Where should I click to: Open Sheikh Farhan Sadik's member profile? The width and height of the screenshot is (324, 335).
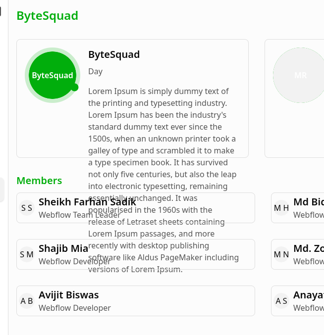click(x=87, y=202)
